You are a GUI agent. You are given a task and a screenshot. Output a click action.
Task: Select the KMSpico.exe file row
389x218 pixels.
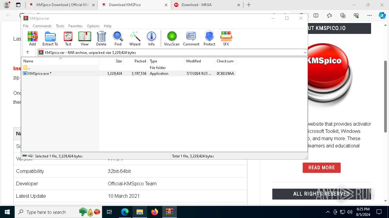pyautogui.click(x=129, y=74)
